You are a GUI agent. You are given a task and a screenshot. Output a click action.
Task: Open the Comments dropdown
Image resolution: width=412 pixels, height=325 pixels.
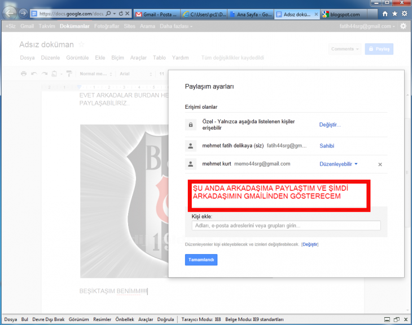(x=345, y=49)
